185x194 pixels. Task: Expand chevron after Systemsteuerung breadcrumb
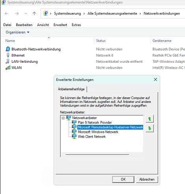tap(84, 13)
